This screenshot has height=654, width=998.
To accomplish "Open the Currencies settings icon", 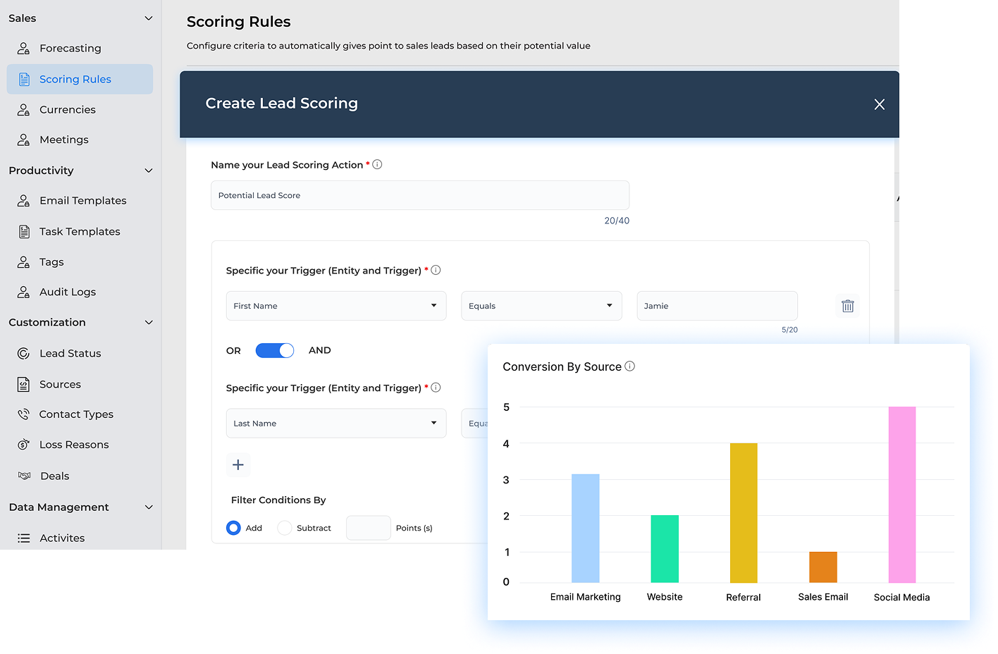I will (23, 109).
